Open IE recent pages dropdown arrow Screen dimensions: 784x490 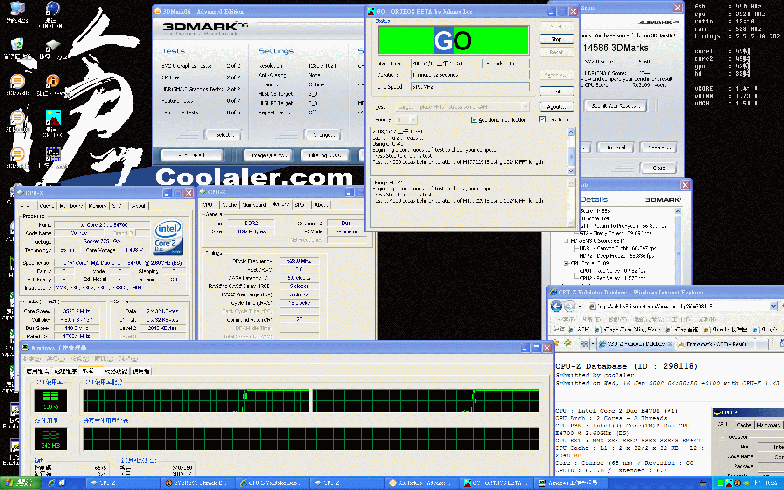click(580, 307)
